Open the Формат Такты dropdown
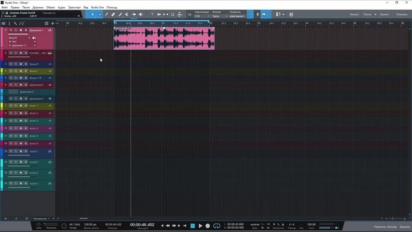 point(220,16)
